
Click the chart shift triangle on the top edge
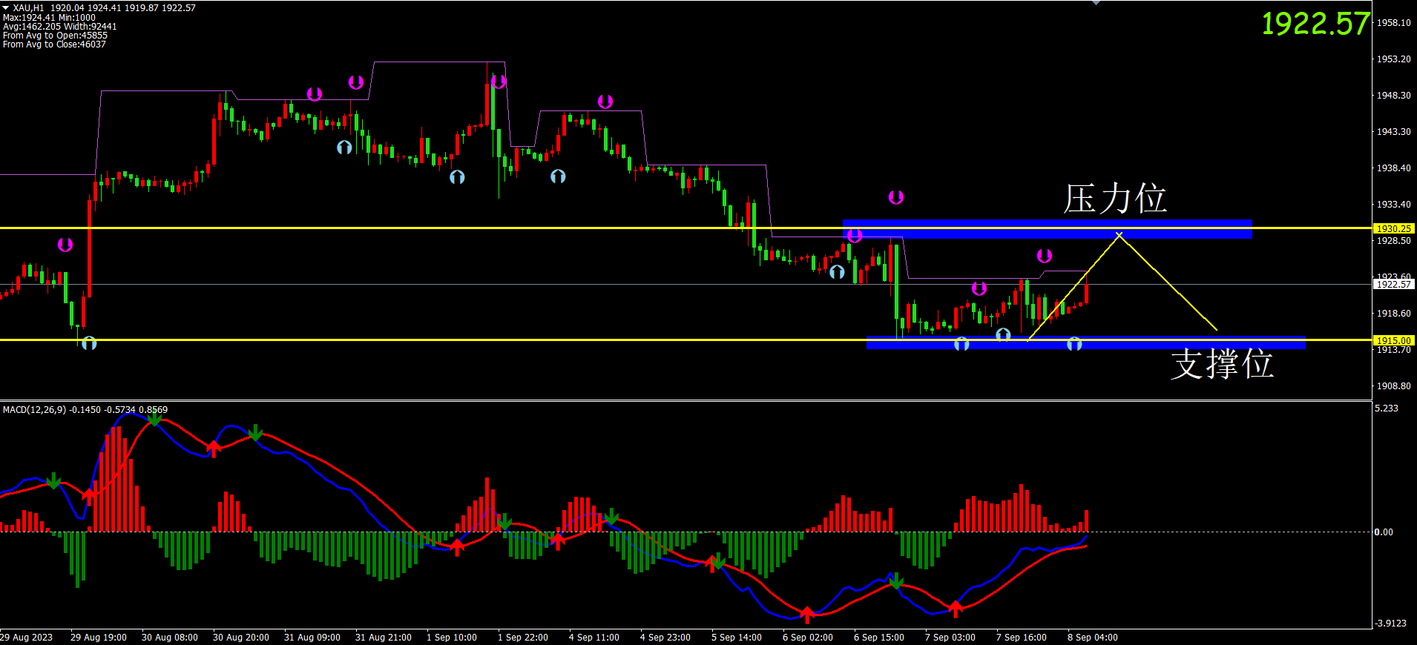[x=1096, y=3]
